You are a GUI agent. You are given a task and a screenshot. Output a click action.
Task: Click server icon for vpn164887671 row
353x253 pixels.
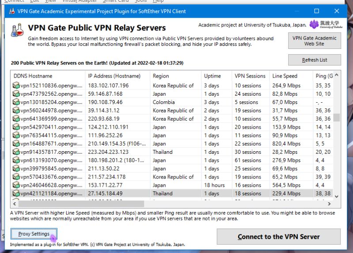pos(16,144)
